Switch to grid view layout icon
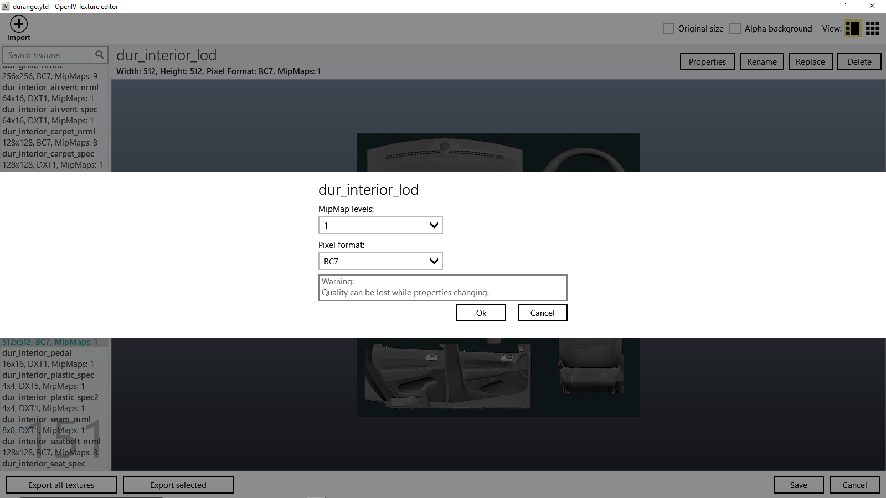Image resolution: width=886 pixels, height=498 pixels. point(873,28)
